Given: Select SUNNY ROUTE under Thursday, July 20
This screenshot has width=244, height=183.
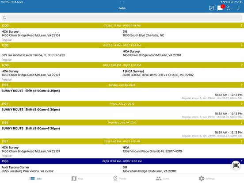Looking at the screenshot, I should (x=12, y=128).
